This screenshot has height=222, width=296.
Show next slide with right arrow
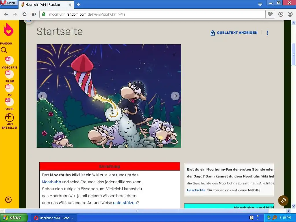click(175, 96)
